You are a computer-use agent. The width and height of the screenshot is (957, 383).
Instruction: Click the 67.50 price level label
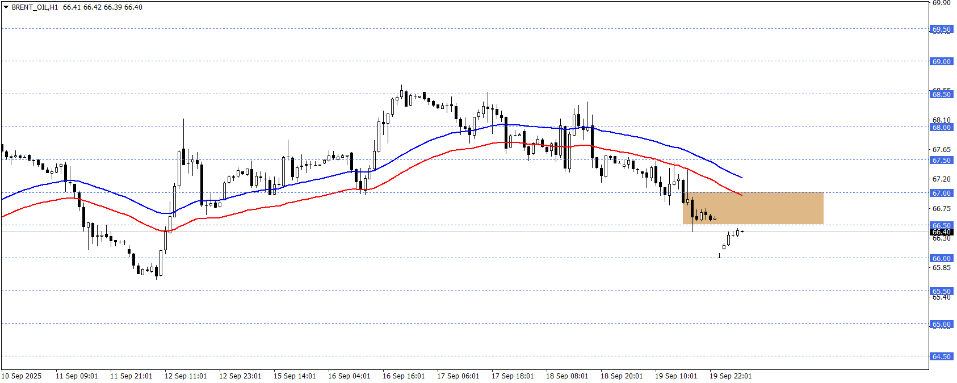941,160
